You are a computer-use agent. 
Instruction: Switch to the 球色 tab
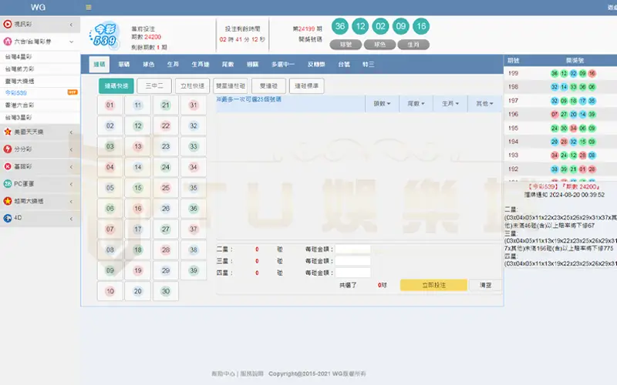click(149, 64)
